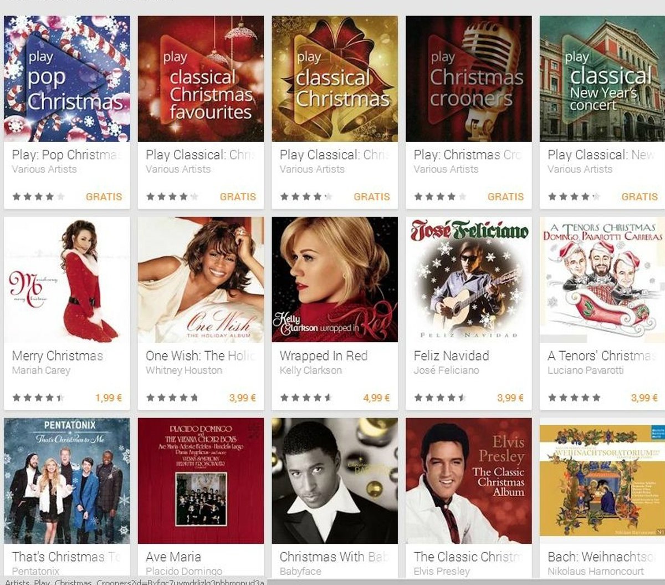Select Pentatonix That's Christmas To Me cover

67,481
